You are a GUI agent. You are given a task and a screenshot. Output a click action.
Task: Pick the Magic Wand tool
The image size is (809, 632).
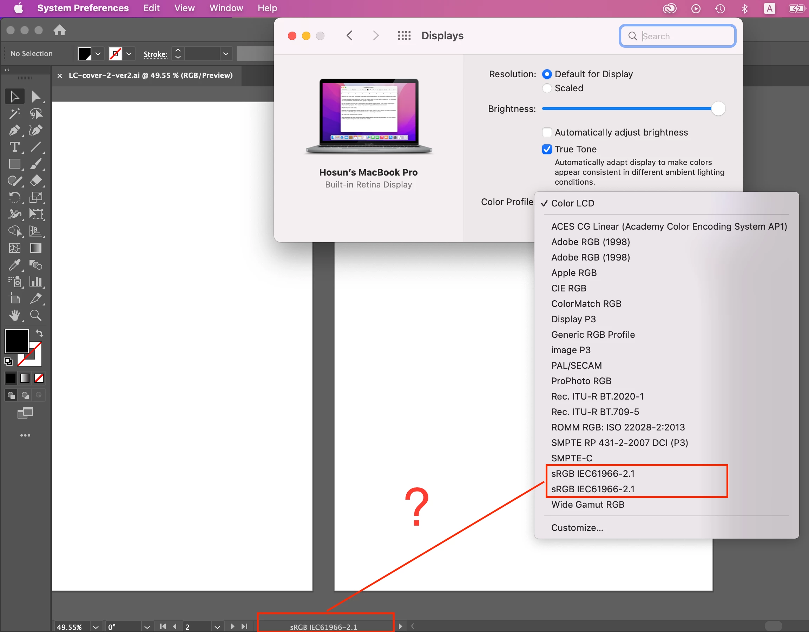(14, 113)
